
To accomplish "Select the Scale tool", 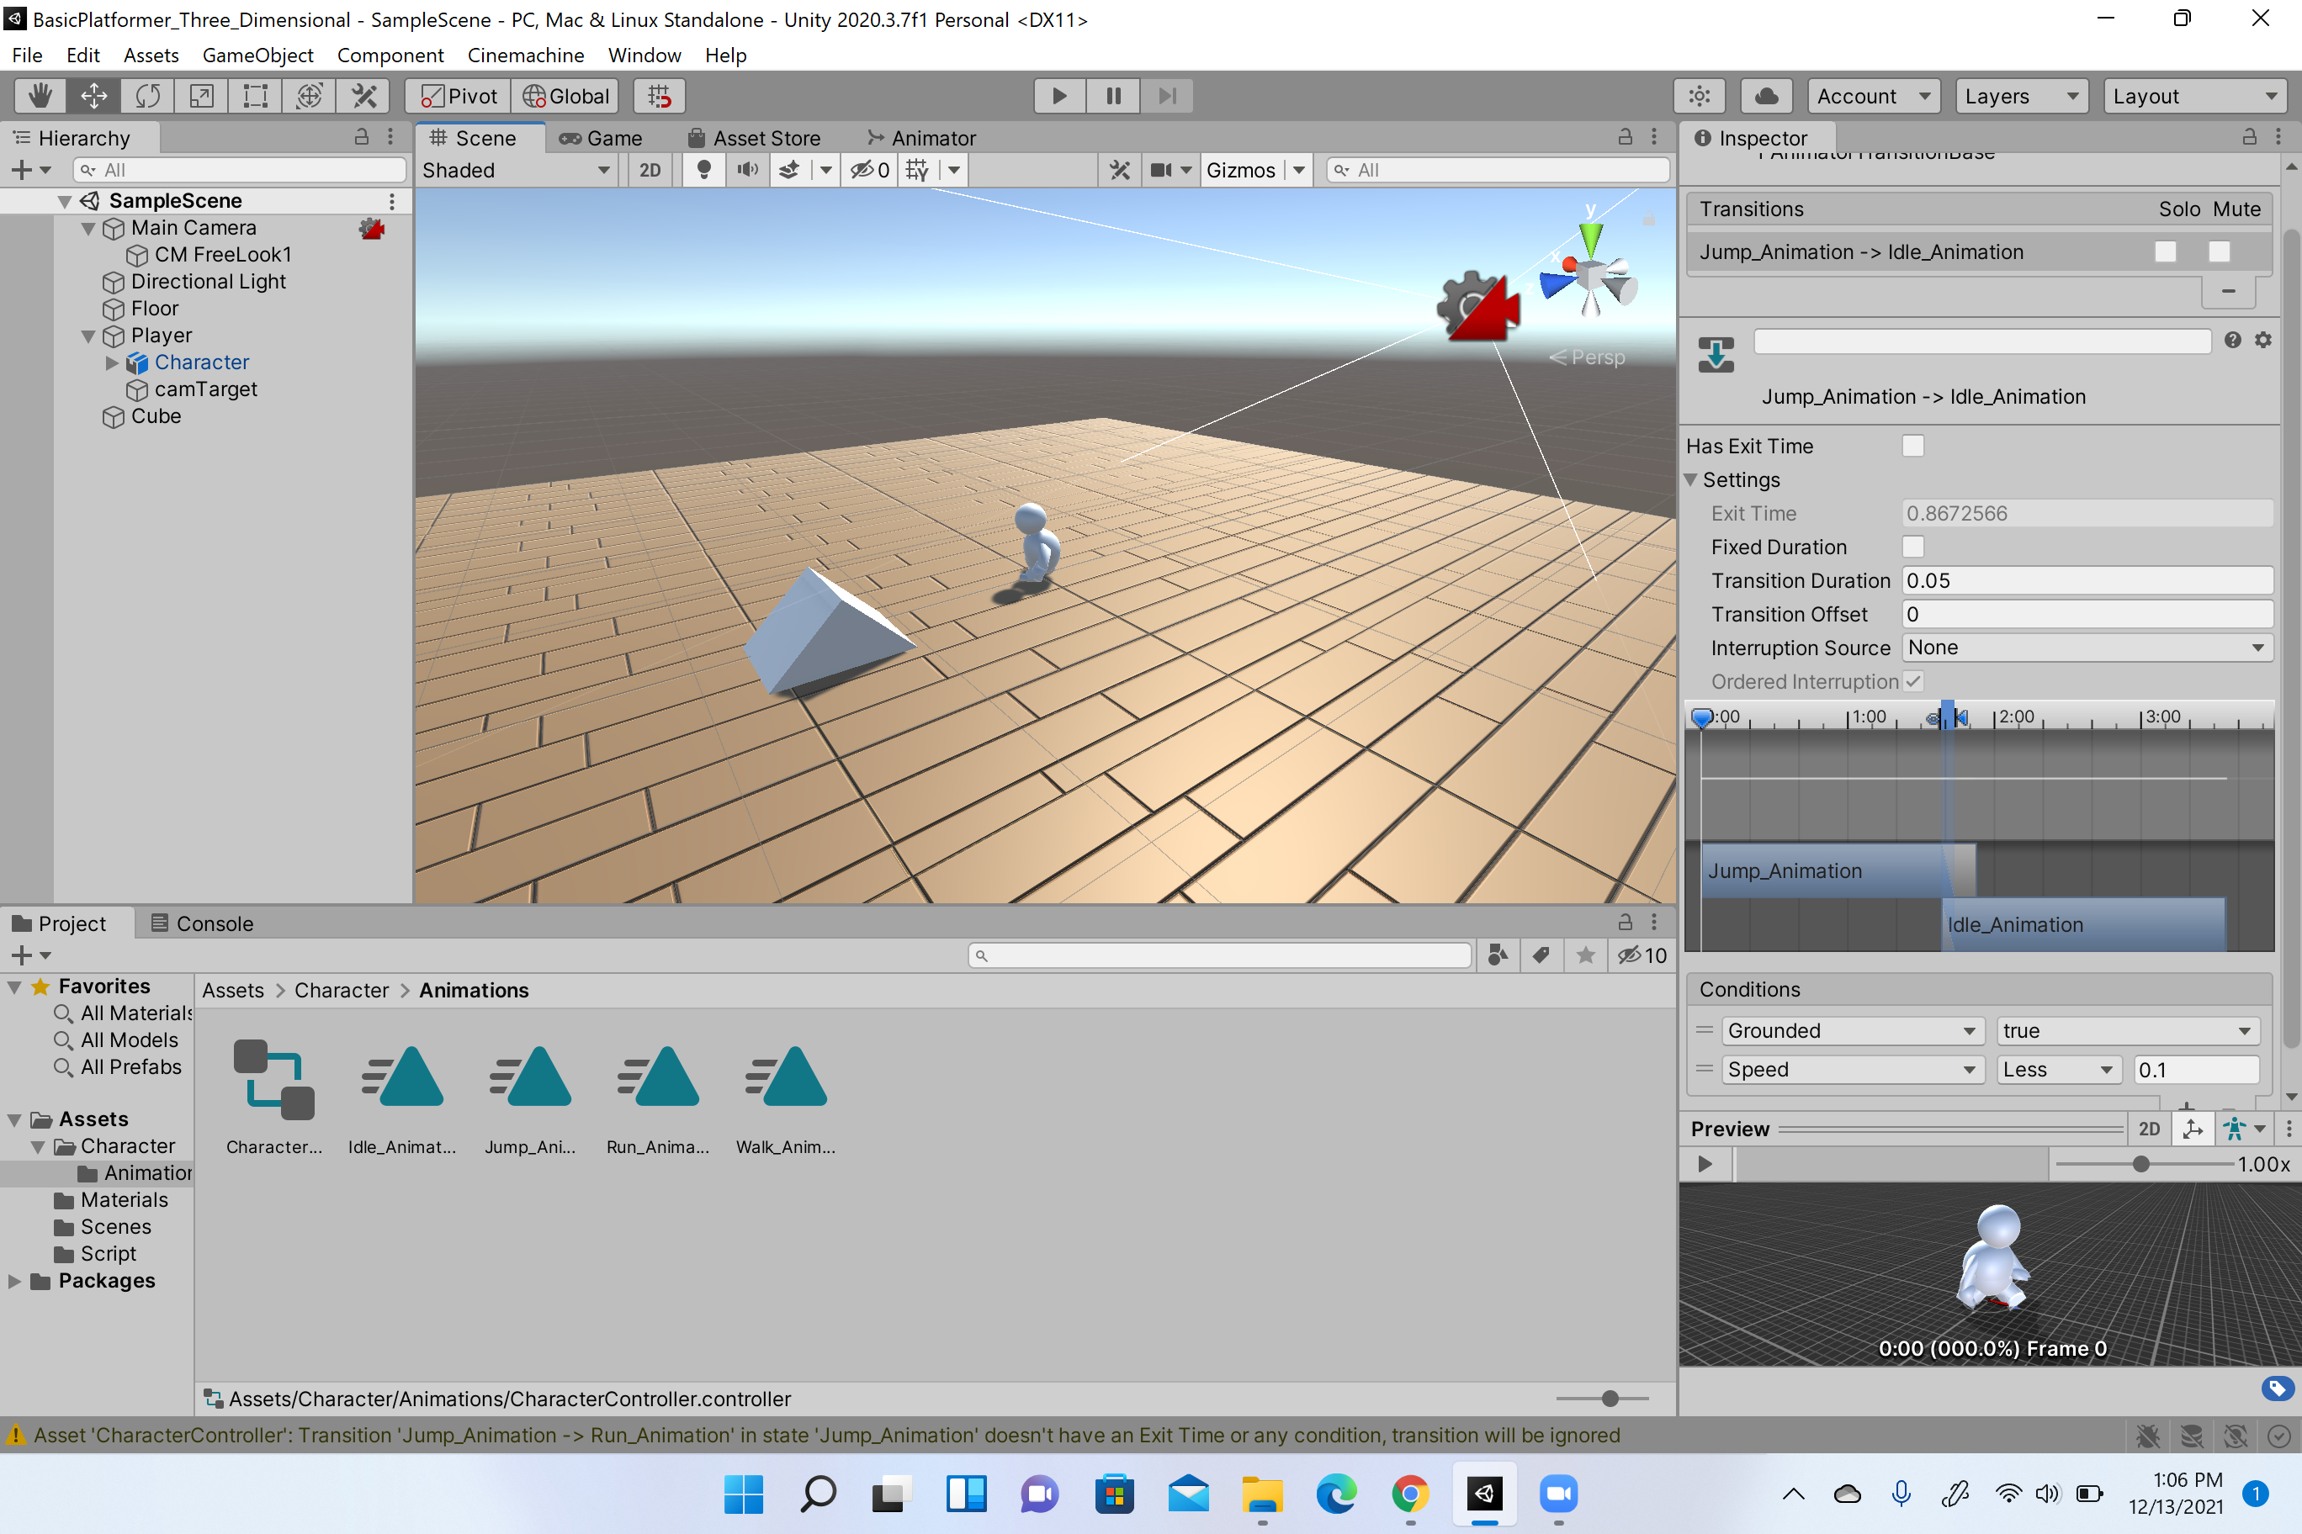I will pyautogui.click(x=202, y=96).
